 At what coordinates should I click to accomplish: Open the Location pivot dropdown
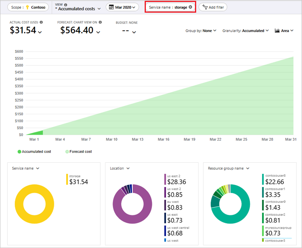coord(119,168)
